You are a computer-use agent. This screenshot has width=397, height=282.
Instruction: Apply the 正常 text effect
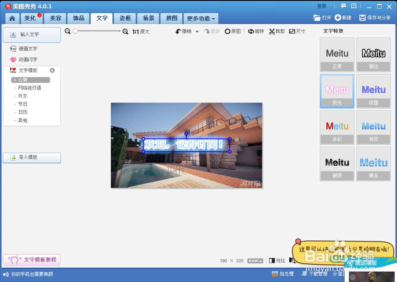(337, 55)
